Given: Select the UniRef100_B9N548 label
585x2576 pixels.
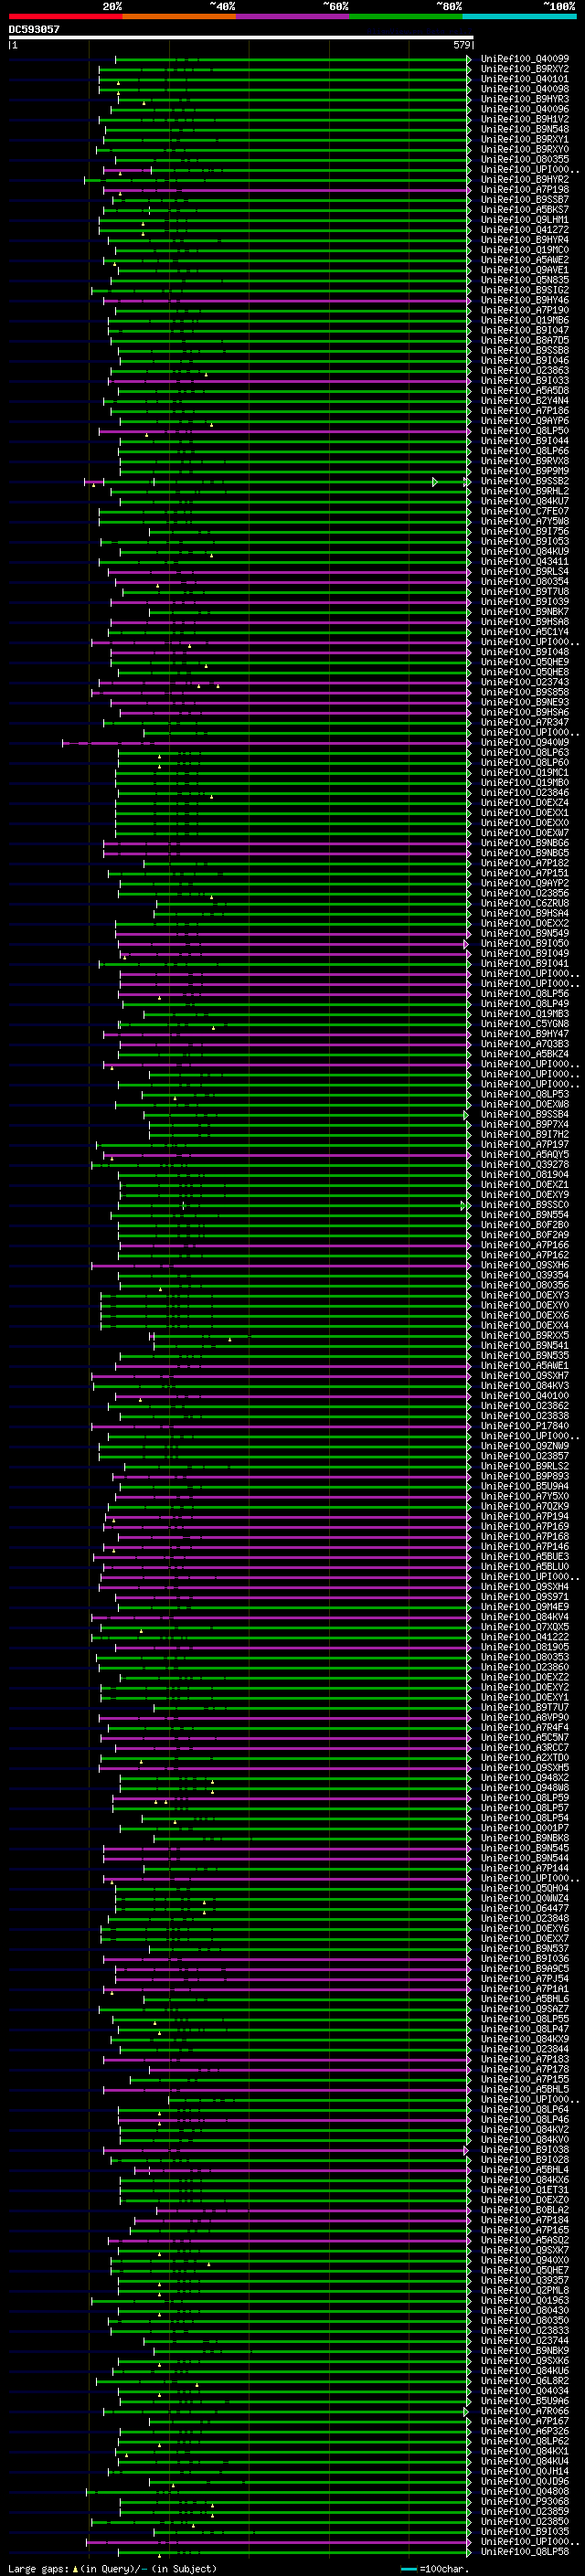Looking at the screenshot, I should click(x=525, y=129).
